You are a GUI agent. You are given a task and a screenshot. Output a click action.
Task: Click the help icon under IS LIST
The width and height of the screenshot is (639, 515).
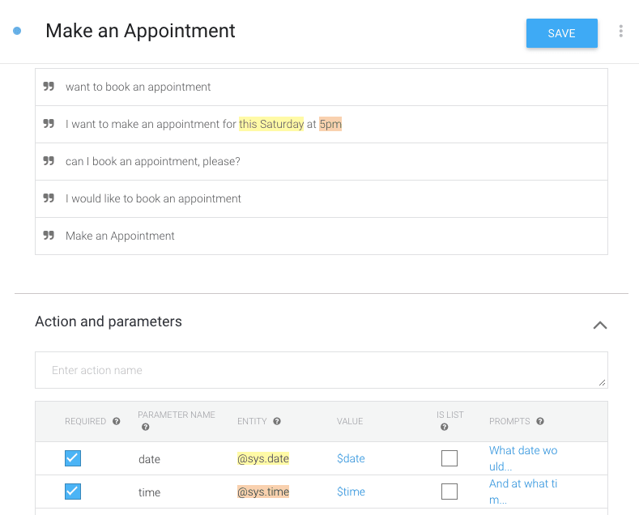click(x=444, y=427)
